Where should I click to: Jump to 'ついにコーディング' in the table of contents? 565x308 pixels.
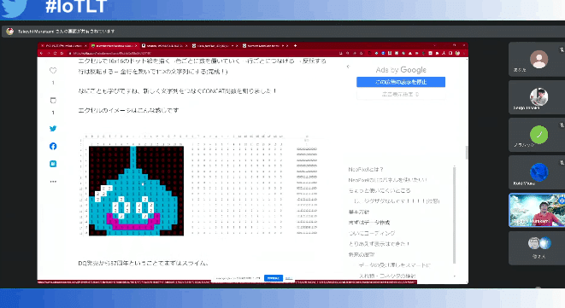point(372,233)
